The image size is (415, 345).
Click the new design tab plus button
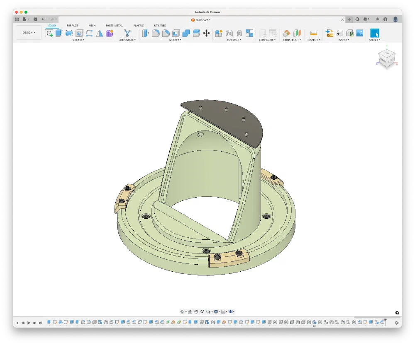pos(349,19)
